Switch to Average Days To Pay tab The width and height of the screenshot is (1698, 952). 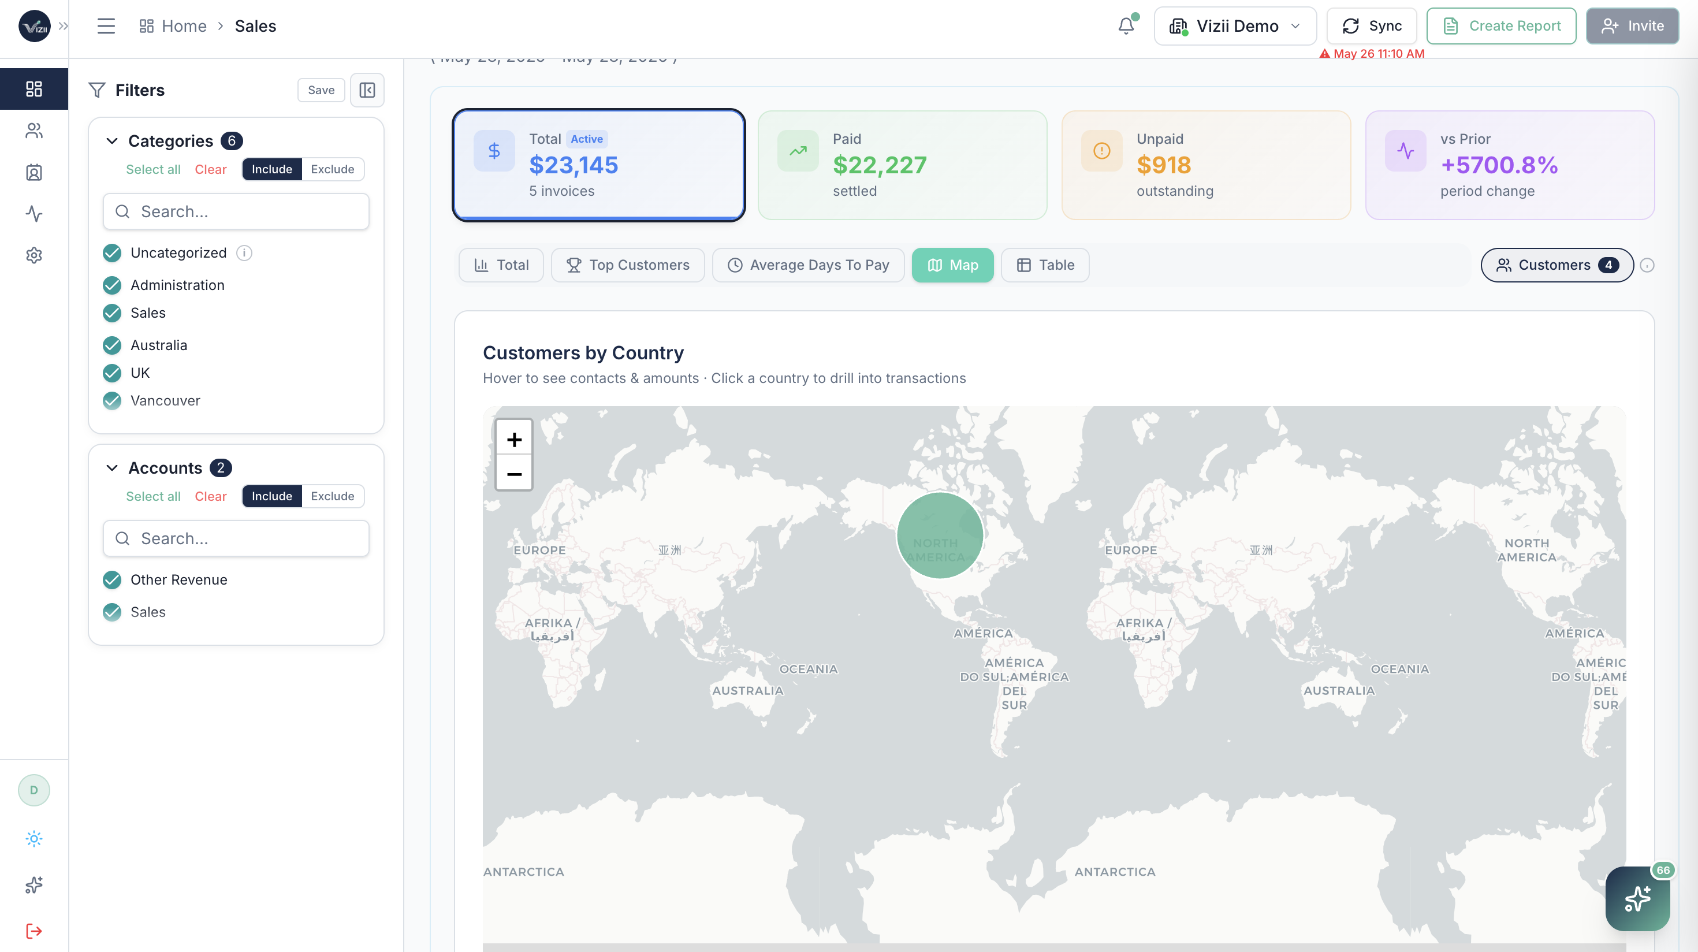(808, 265)
